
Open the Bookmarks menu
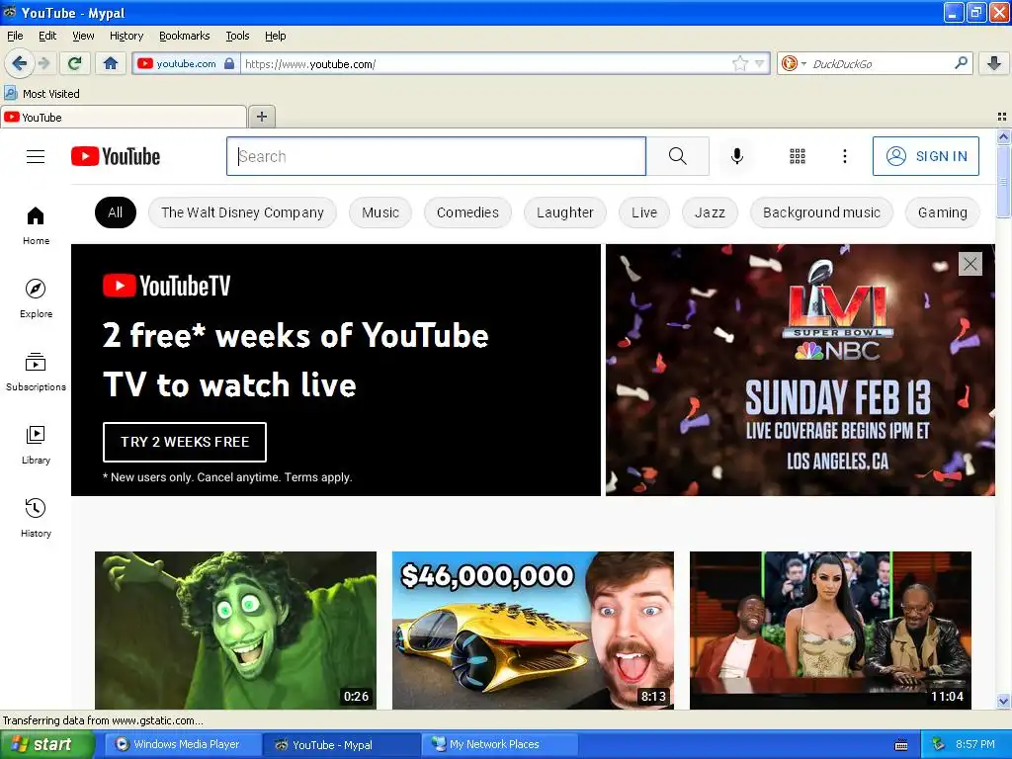click(184, 36)
